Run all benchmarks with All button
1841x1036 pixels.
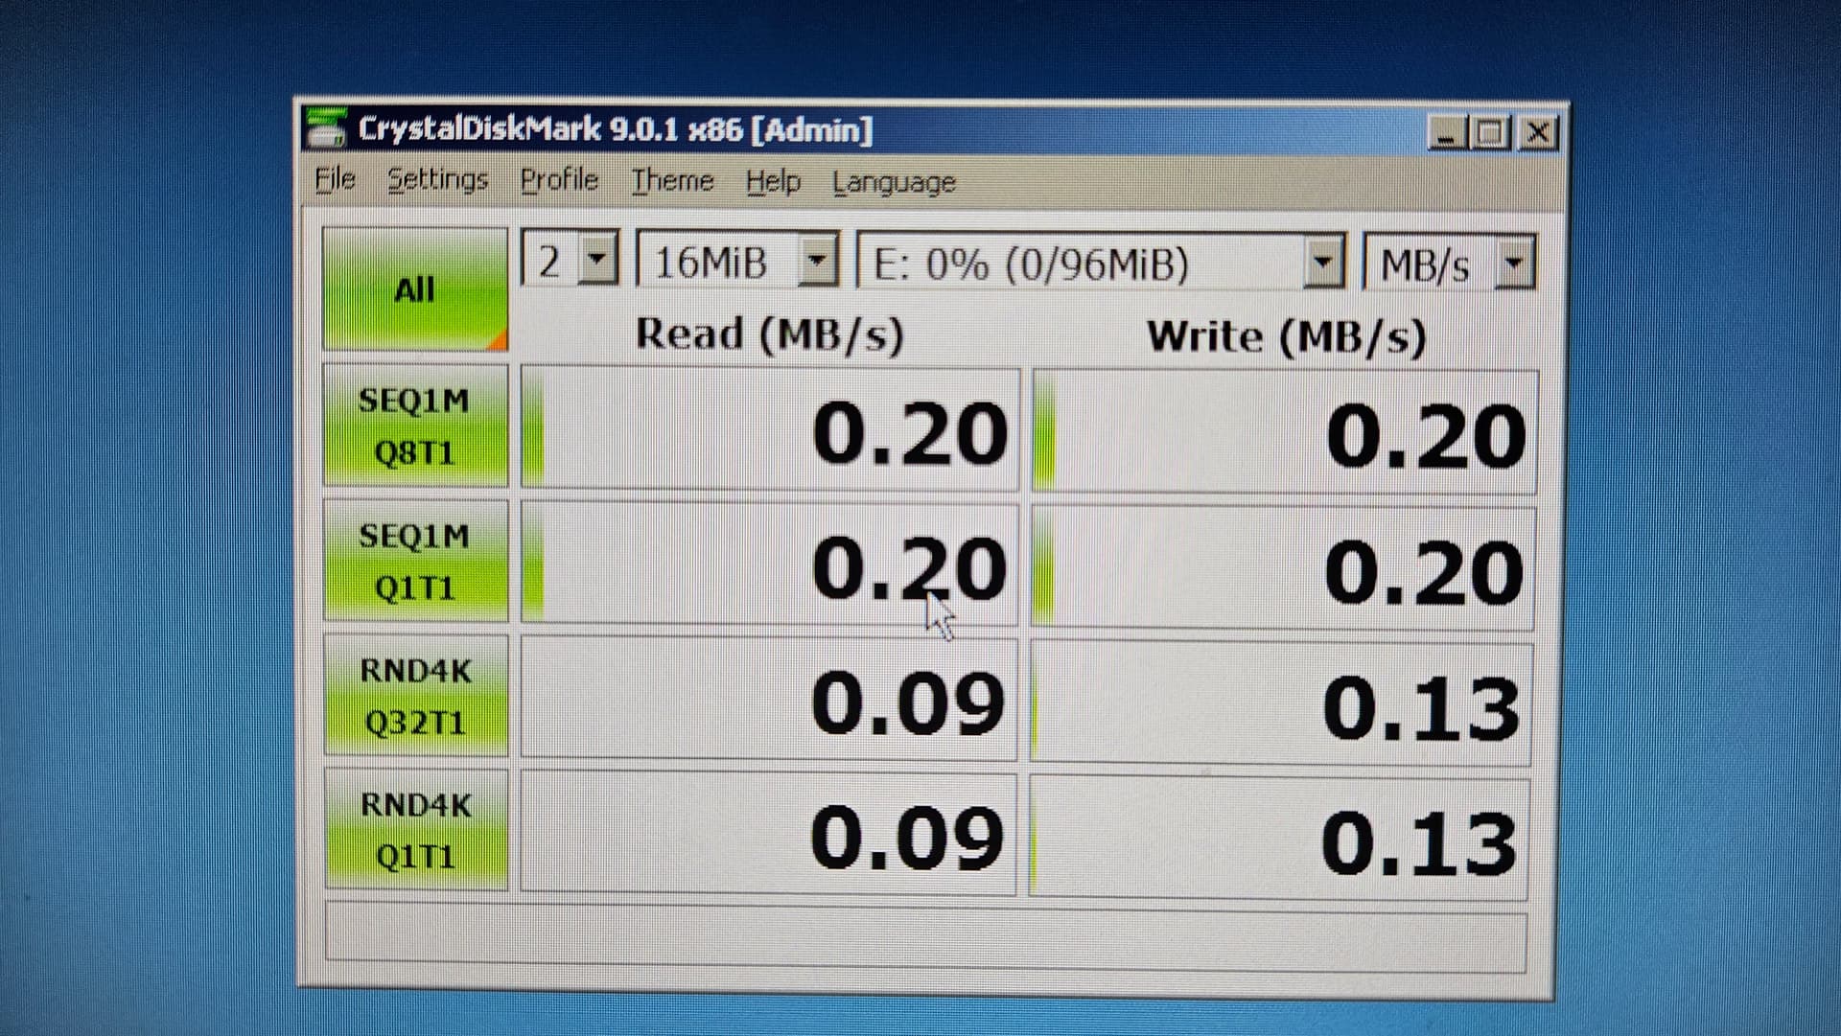[x=415, y=288]
